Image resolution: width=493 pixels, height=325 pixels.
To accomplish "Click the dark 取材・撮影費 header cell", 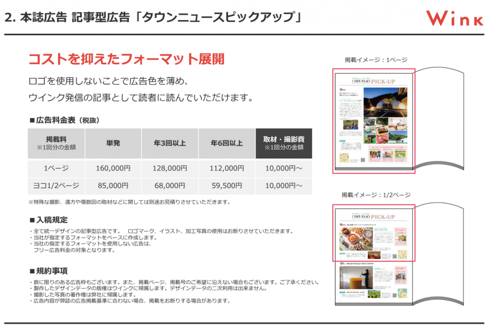I will point(284,143).
